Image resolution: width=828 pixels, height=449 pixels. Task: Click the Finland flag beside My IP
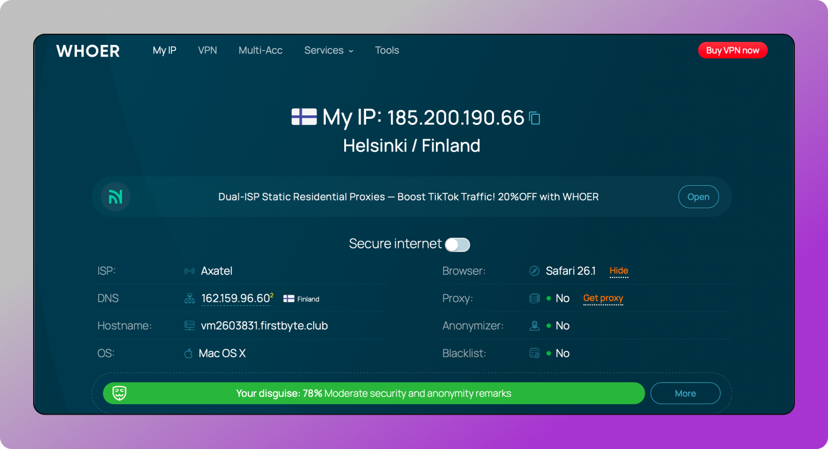(304, 117)
